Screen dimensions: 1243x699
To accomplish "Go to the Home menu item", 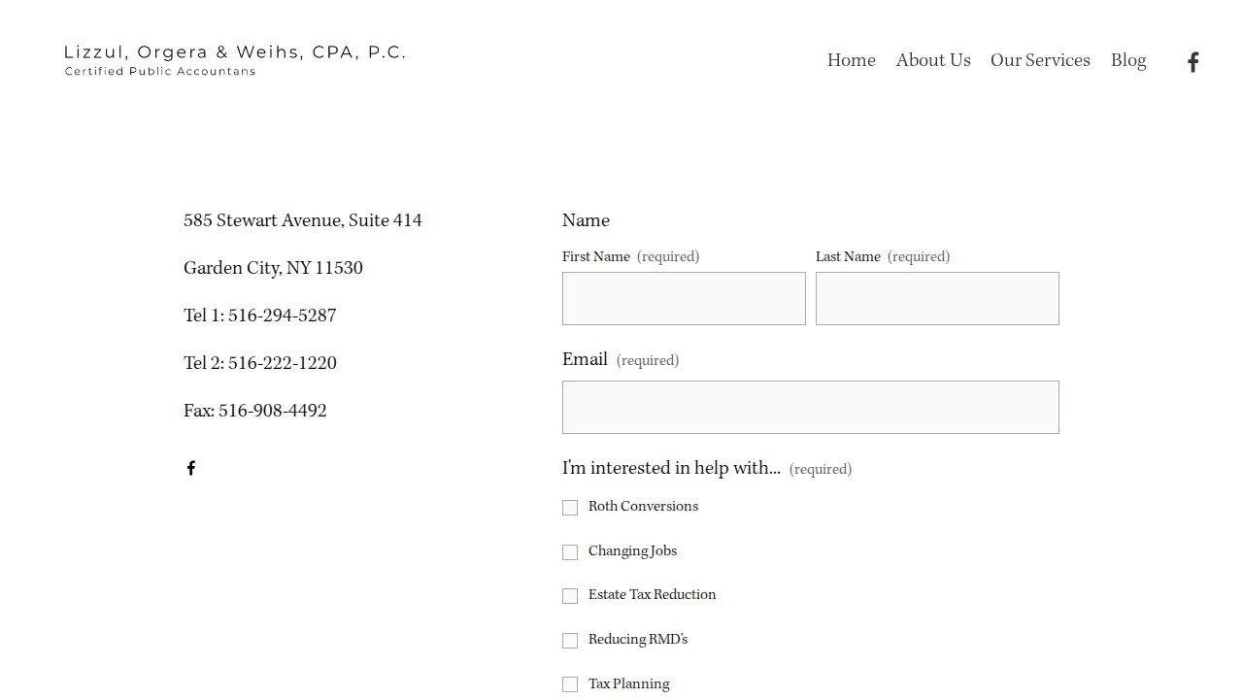I will tap(852, 60).
